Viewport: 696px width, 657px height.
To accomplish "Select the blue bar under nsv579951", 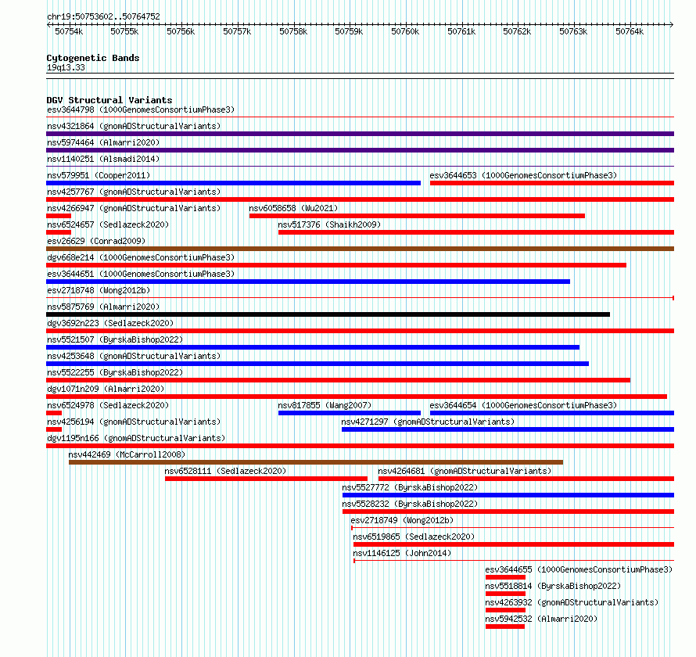I will (x=234, y=183).
